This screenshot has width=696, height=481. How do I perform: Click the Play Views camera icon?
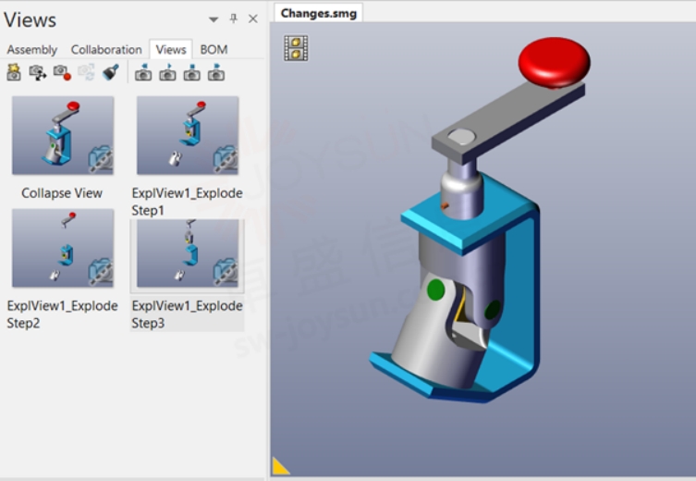[167, 72]
